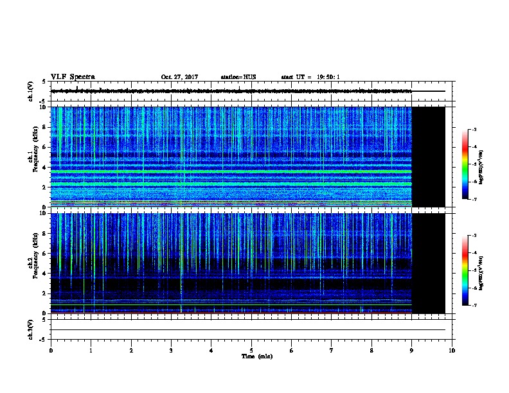This screenshot has height=393, width=509.
Task: Click the "10" tick on the Time axis
Action: [452, 351]
